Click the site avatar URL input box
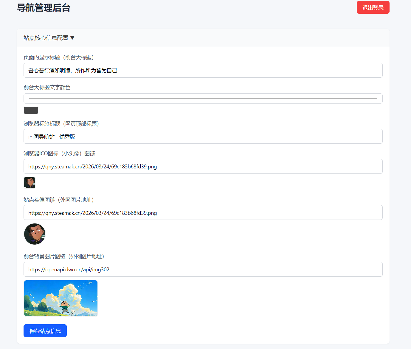 tap(203, 212)
